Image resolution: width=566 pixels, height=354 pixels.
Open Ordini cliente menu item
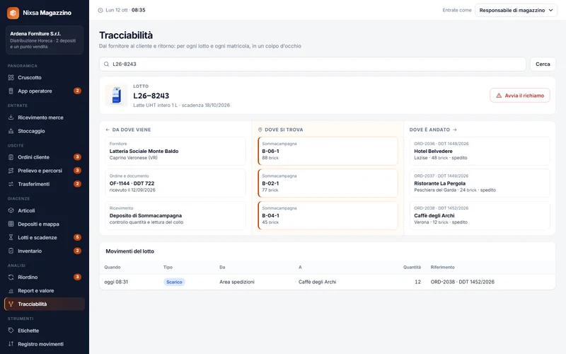click(45, 157)
